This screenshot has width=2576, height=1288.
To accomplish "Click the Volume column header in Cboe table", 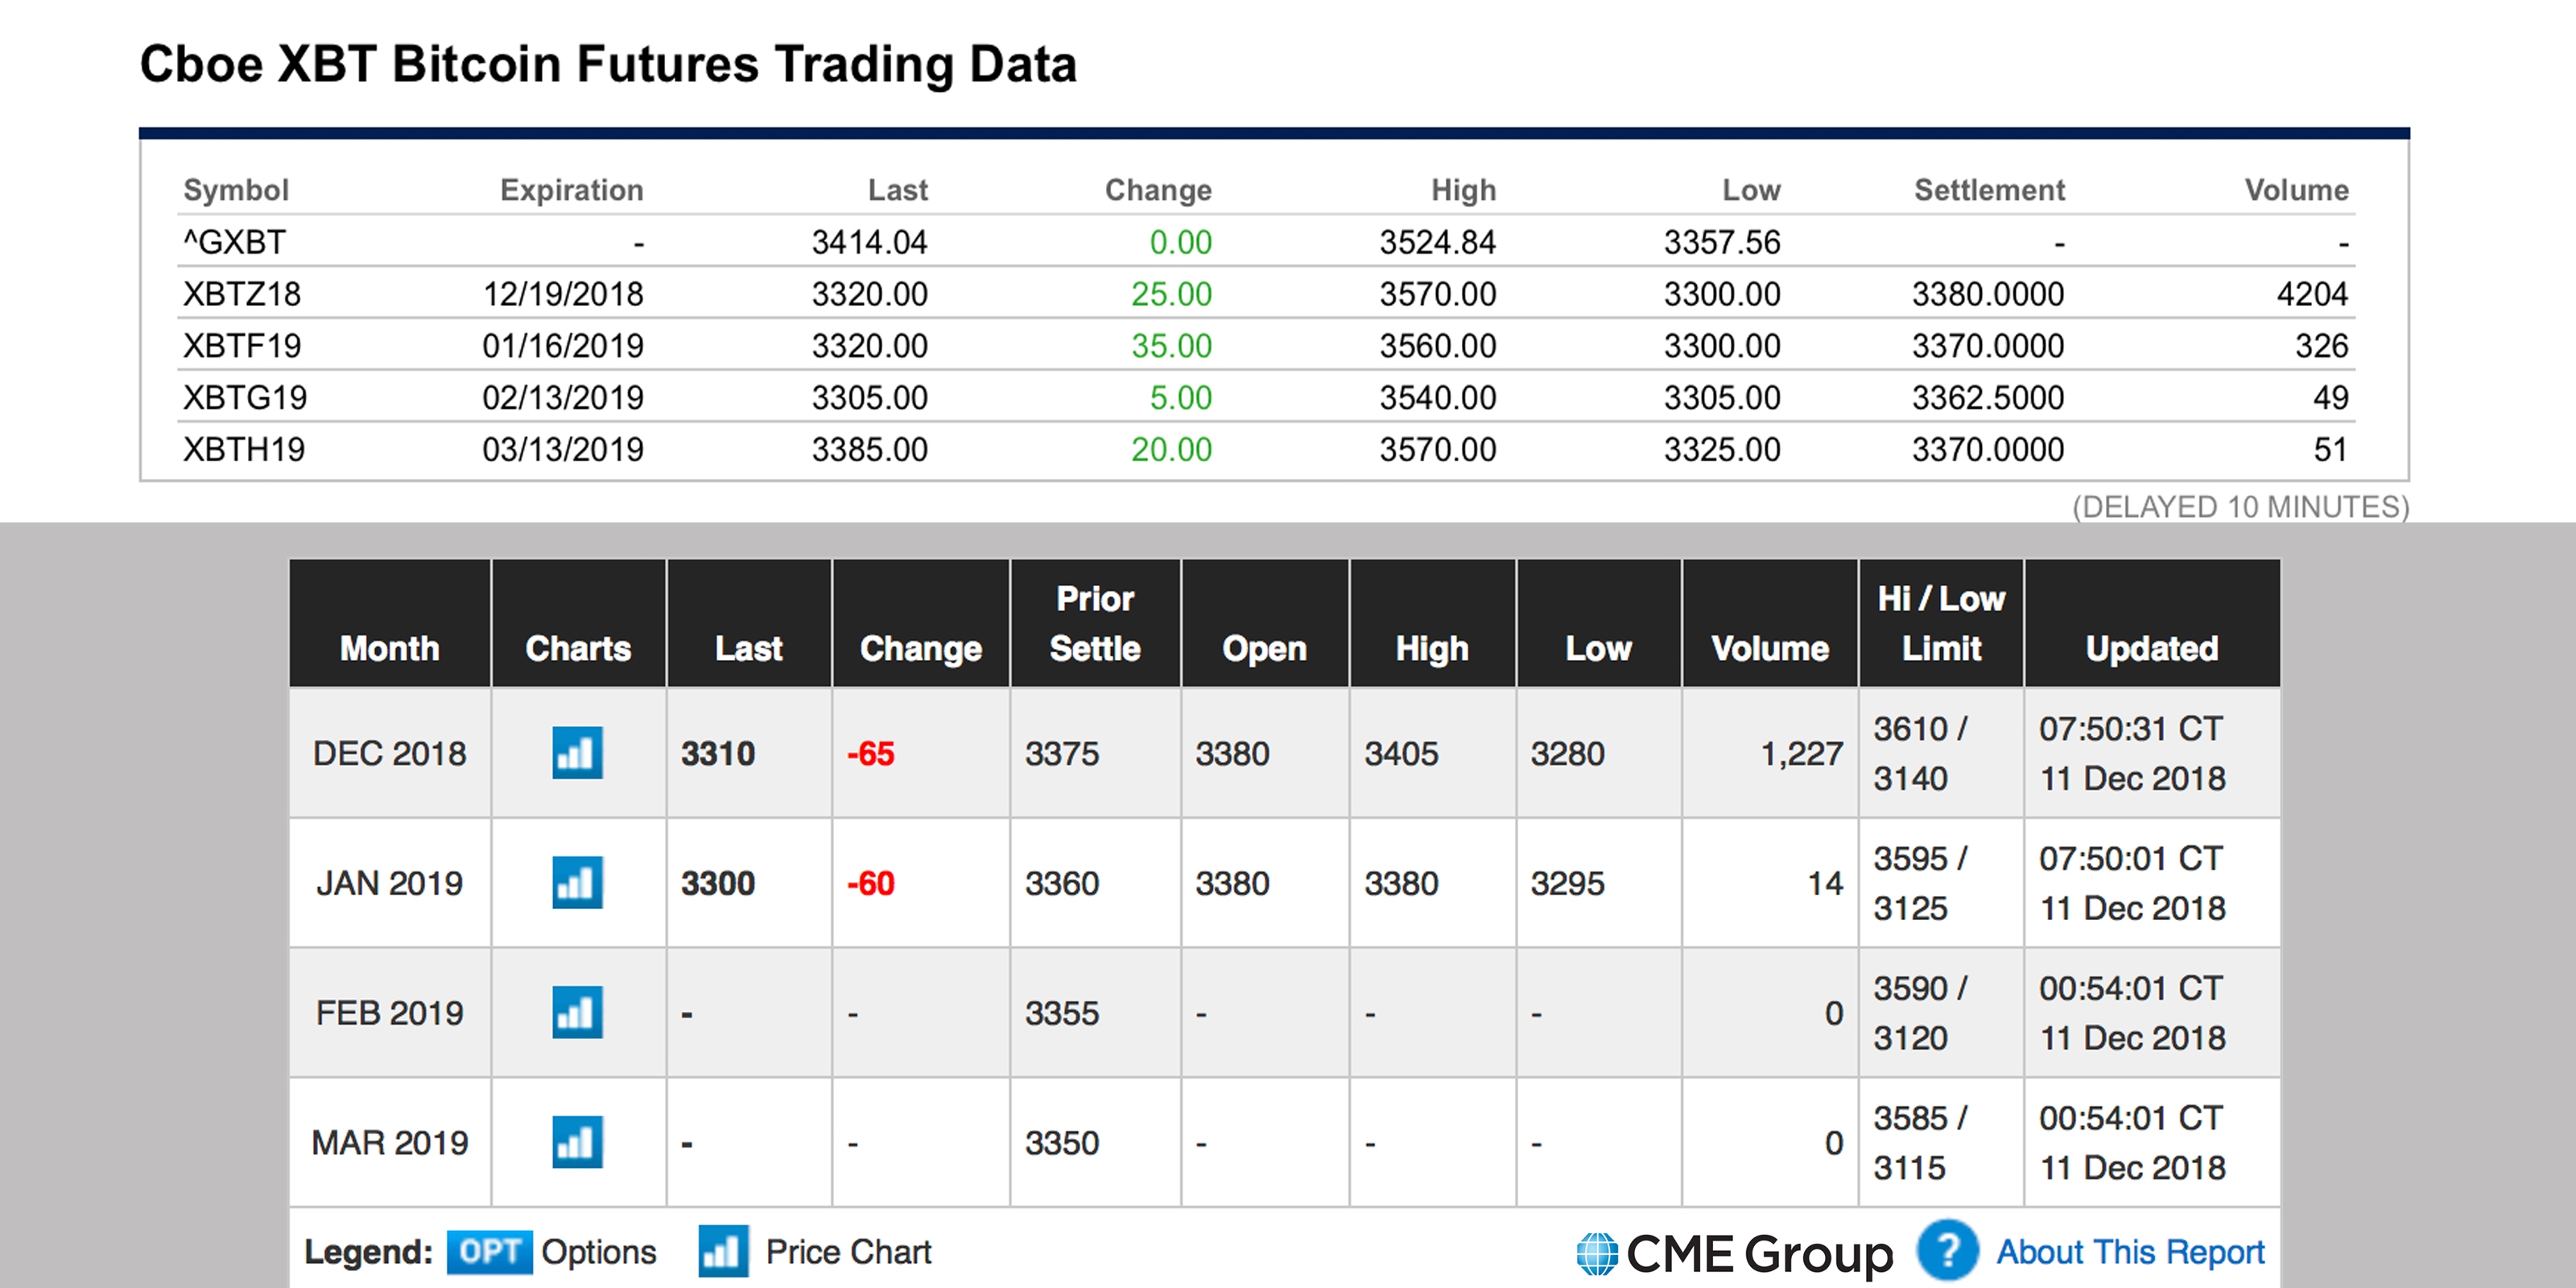I will [x=2296, y=190].
